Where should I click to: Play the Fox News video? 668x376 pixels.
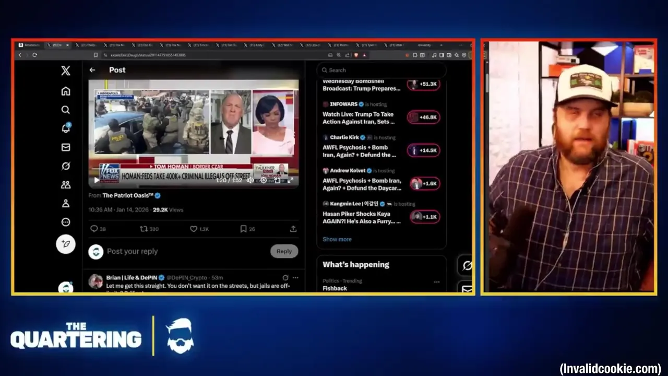pos(97,180)
